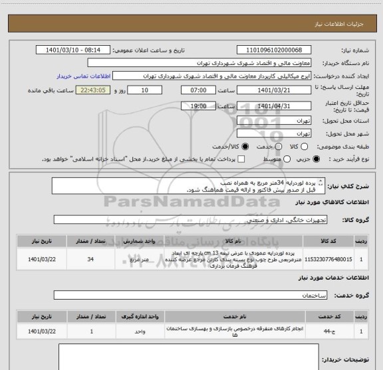Viewport: 383px width, 370px height.
Task: Click the کد خدمت column header
Action: [330, 317]
